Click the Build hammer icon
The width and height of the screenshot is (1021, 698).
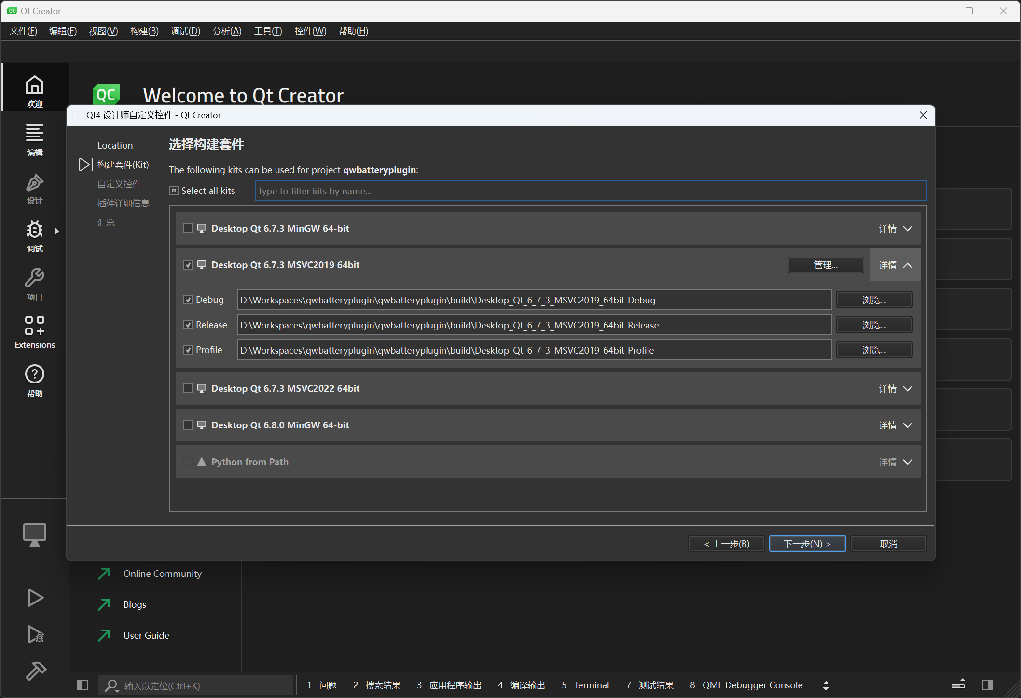tap(35, 671)
